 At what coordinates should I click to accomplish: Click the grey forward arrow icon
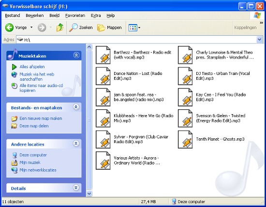[42, 28]
